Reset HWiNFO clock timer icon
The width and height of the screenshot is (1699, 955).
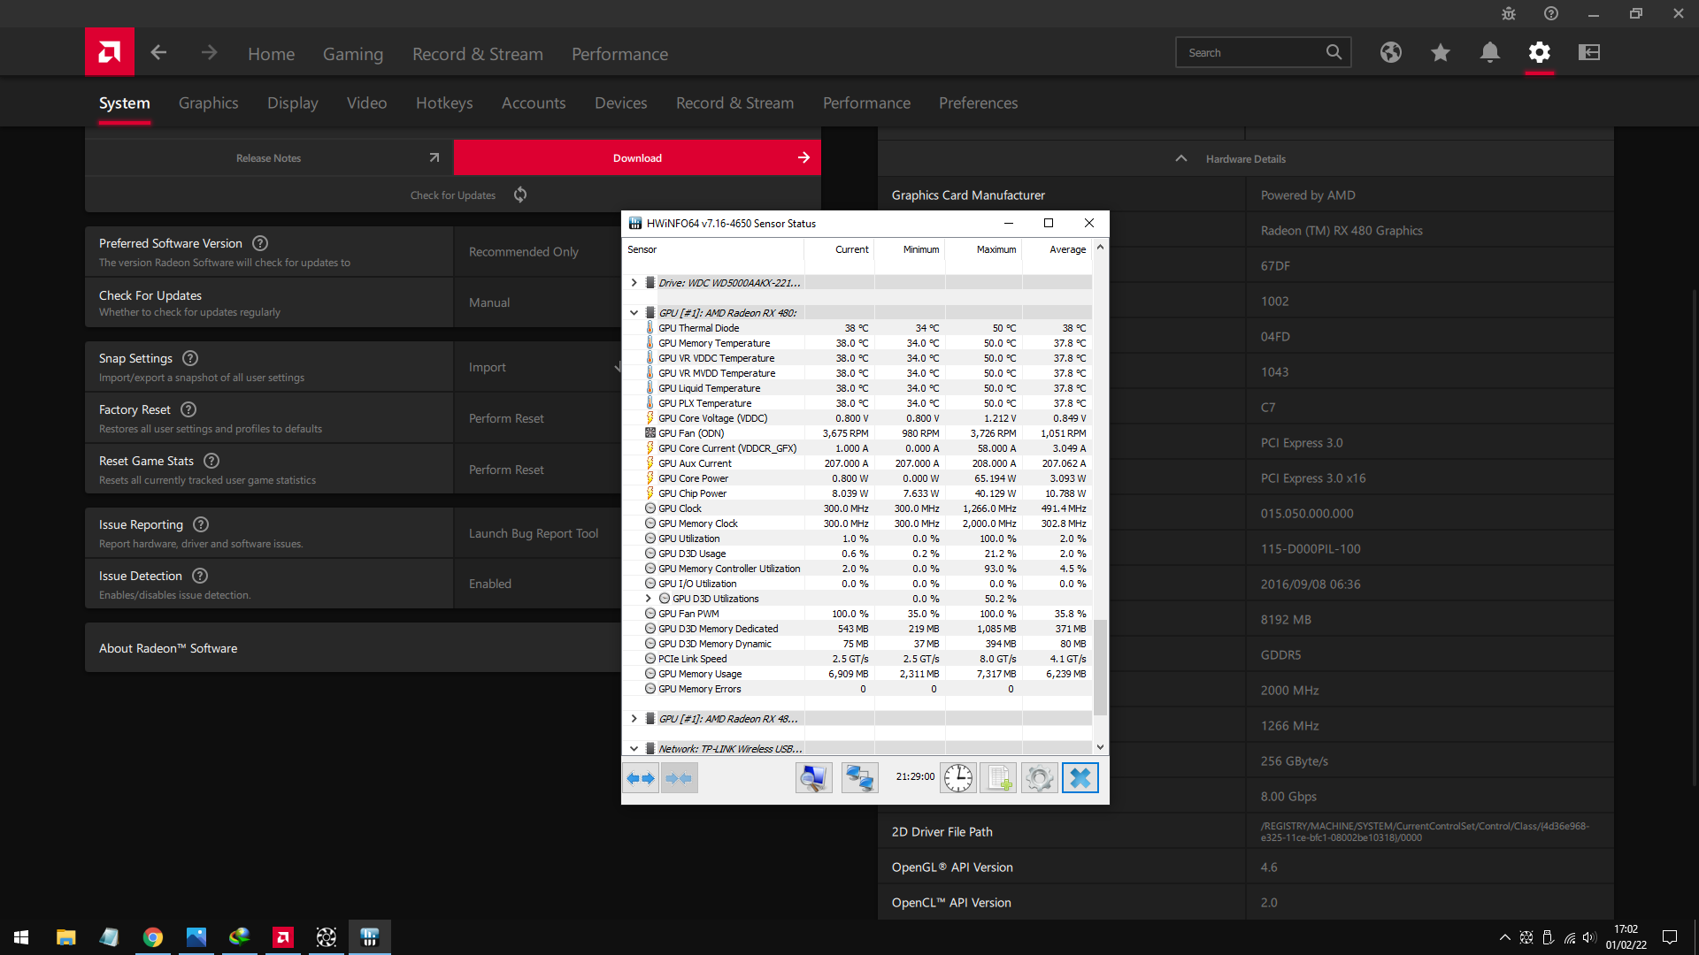958,778
